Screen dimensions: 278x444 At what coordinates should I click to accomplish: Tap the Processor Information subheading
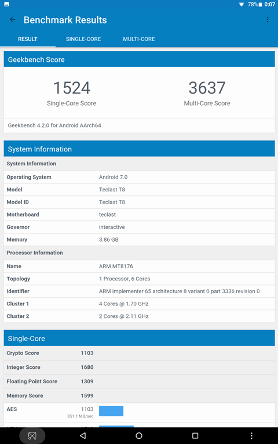35,253
